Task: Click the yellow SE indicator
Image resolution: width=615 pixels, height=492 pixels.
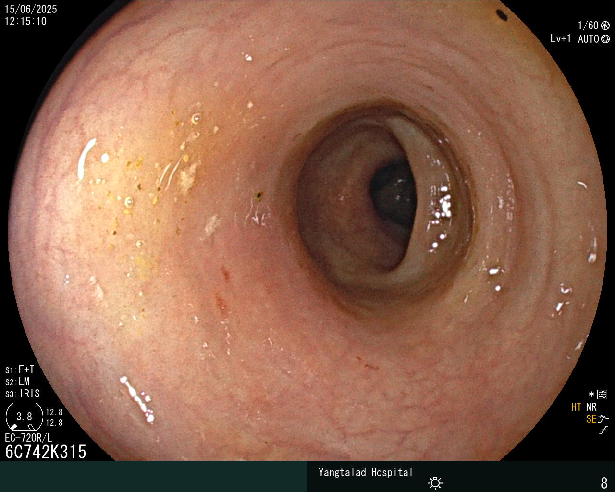Action: coord(591,419)
